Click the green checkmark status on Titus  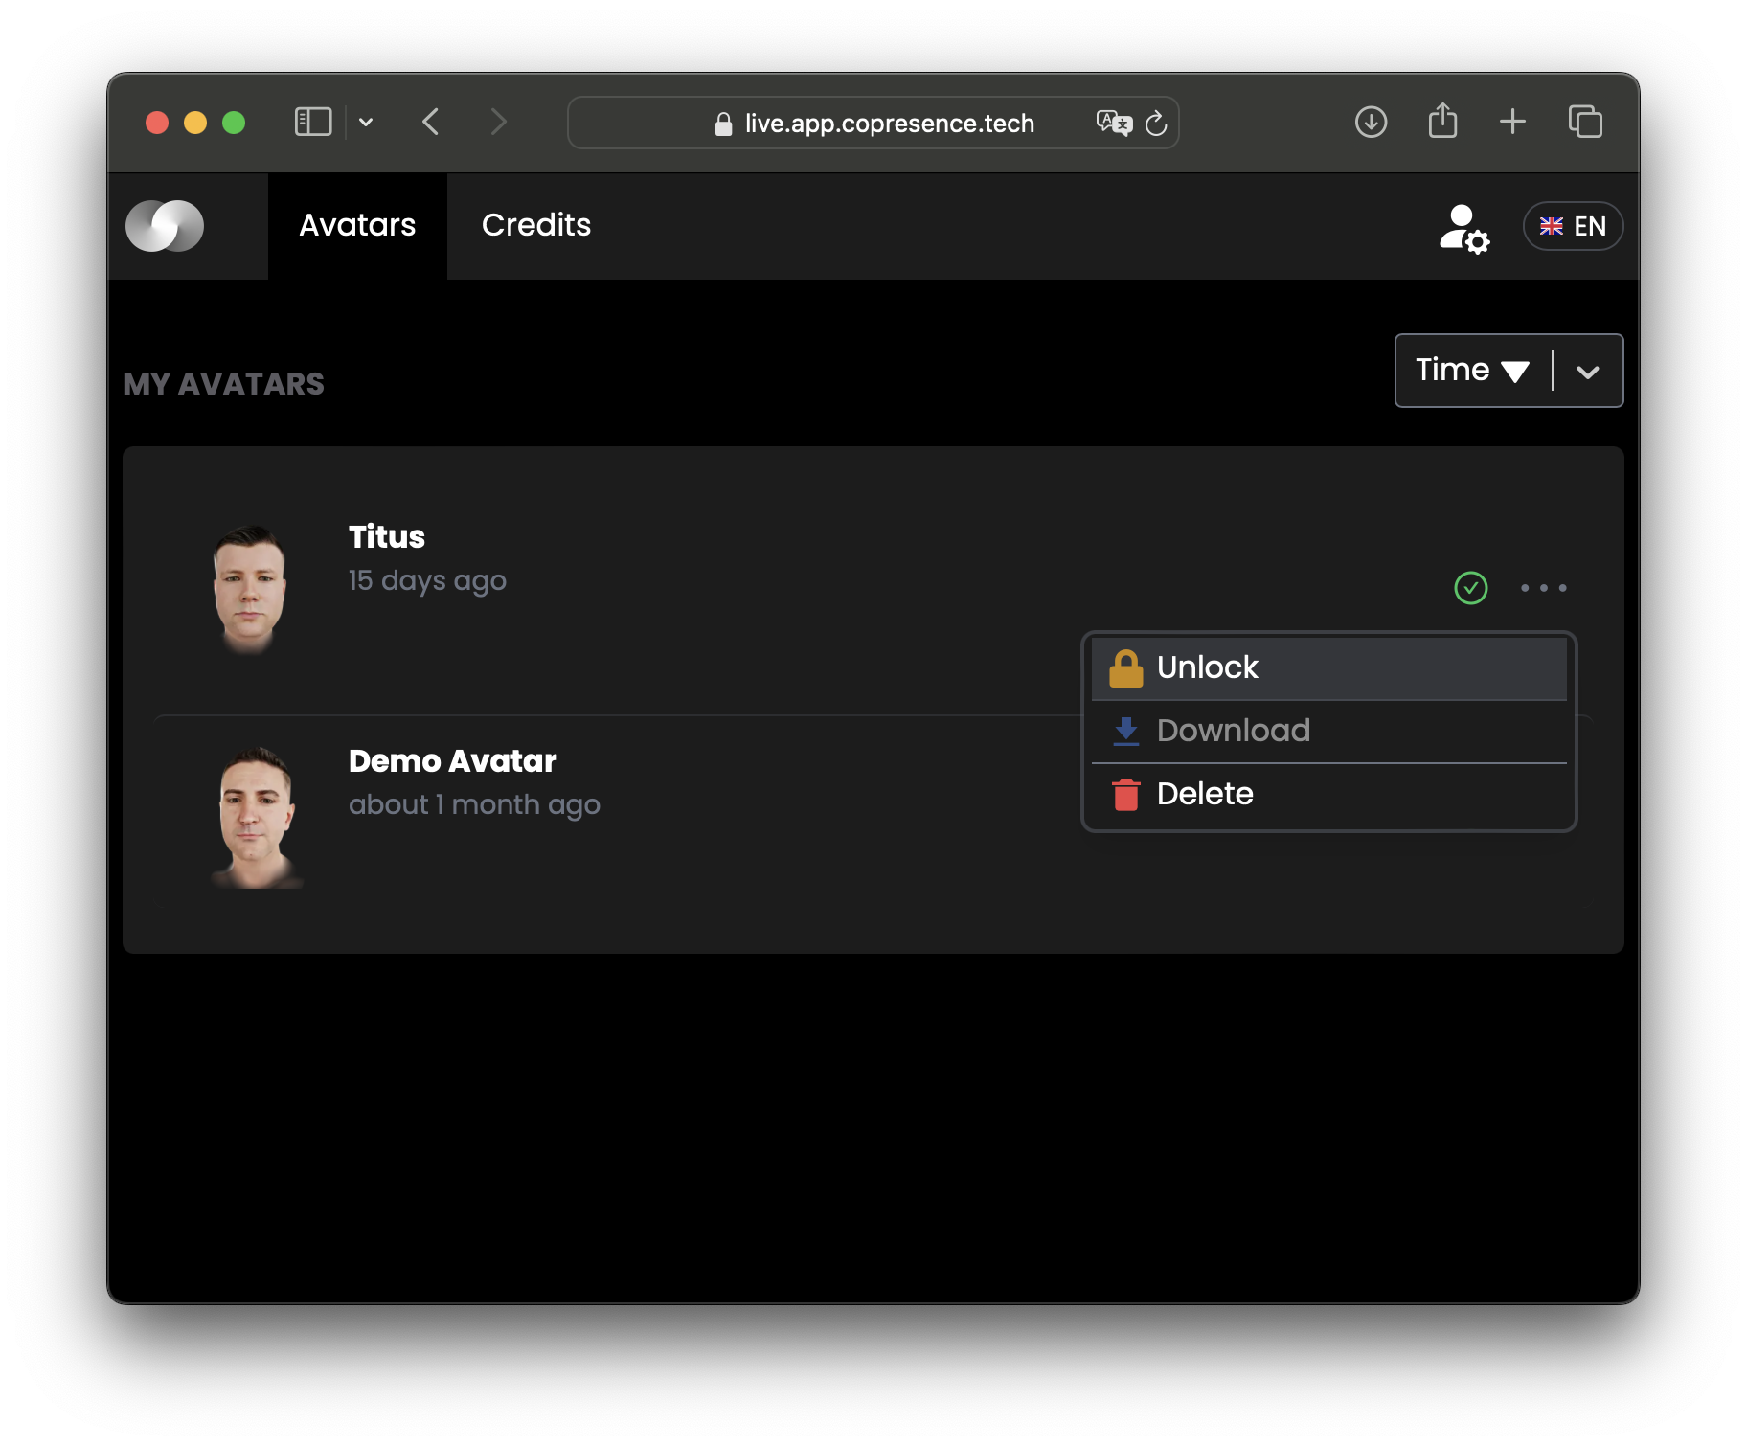coord(1470,588)
